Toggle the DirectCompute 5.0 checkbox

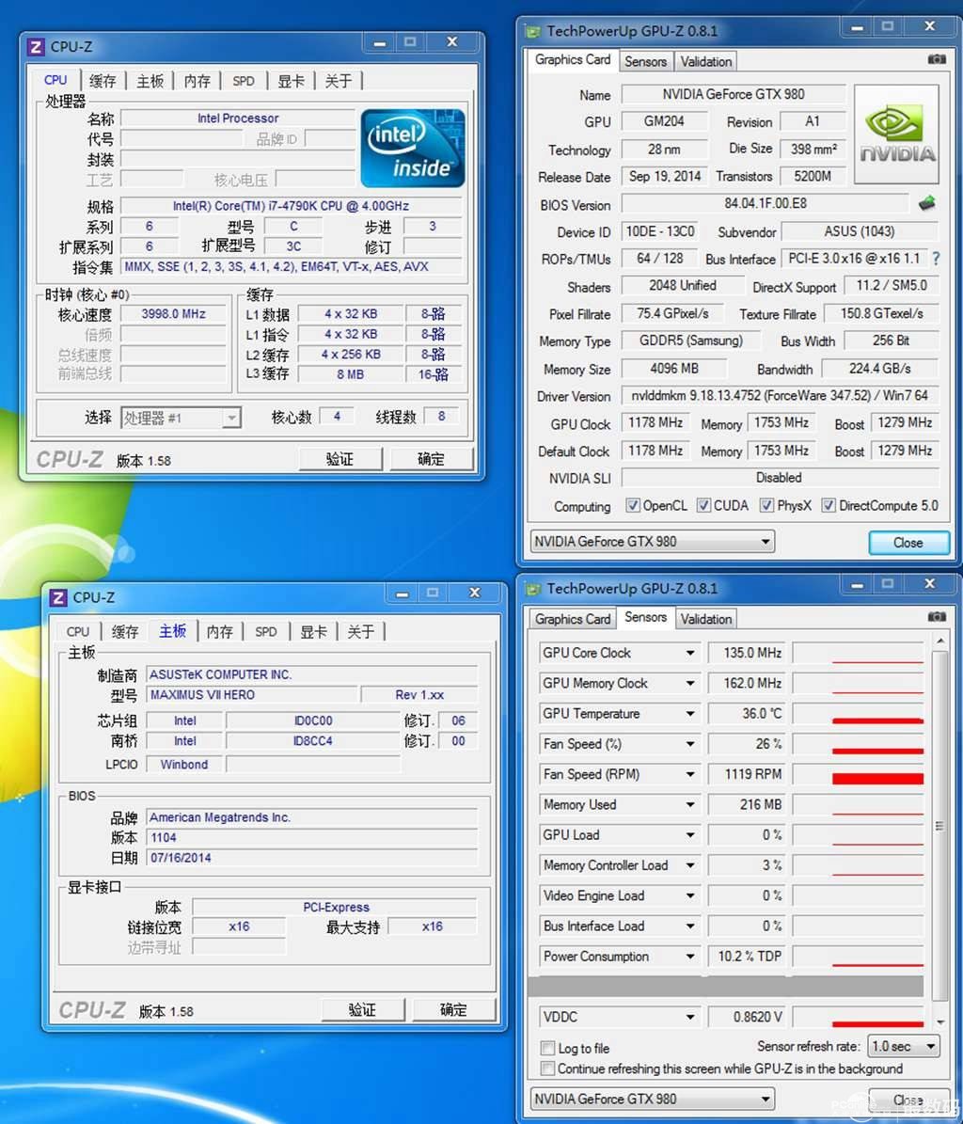(x=829, y=505)
